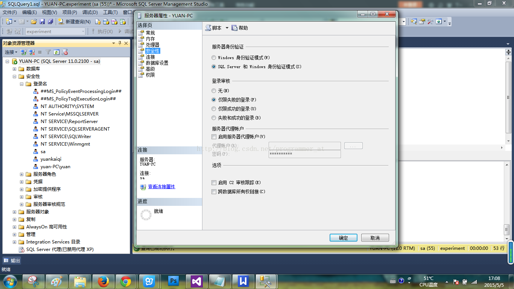Screen dimensions: 514x289
Task: Click the Database Engine Query toolbar icon
Action: click(x=98, y=22)
